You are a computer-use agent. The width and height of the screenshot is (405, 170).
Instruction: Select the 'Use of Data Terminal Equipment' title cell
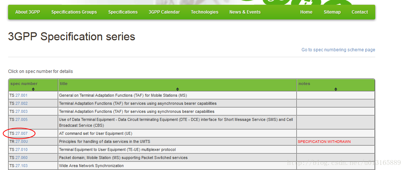click(x=177, y=122)
